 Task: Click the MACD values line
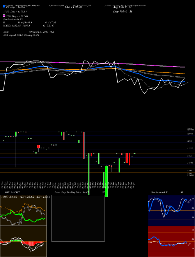click(x=28, y=26)
